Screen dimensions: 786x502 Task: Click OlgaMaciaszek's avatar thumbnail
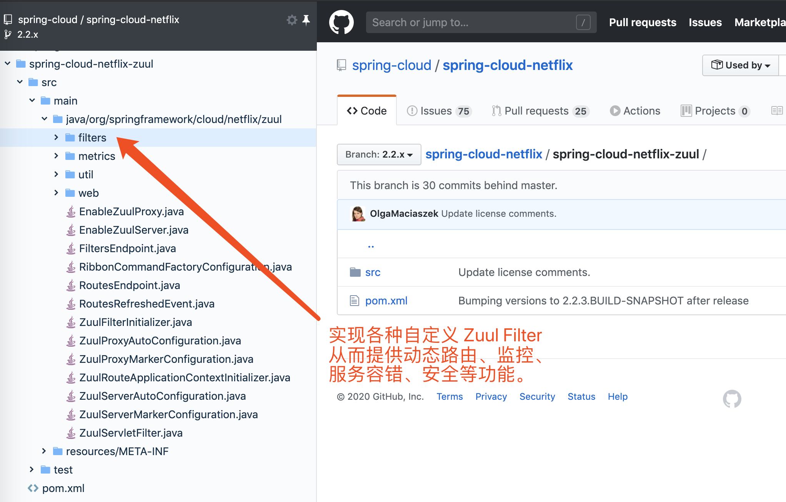358,214
